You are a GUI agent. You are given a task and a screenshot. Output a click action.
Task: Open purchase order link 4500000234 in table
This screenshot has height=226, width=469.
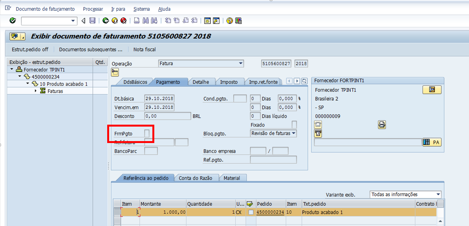270,212
